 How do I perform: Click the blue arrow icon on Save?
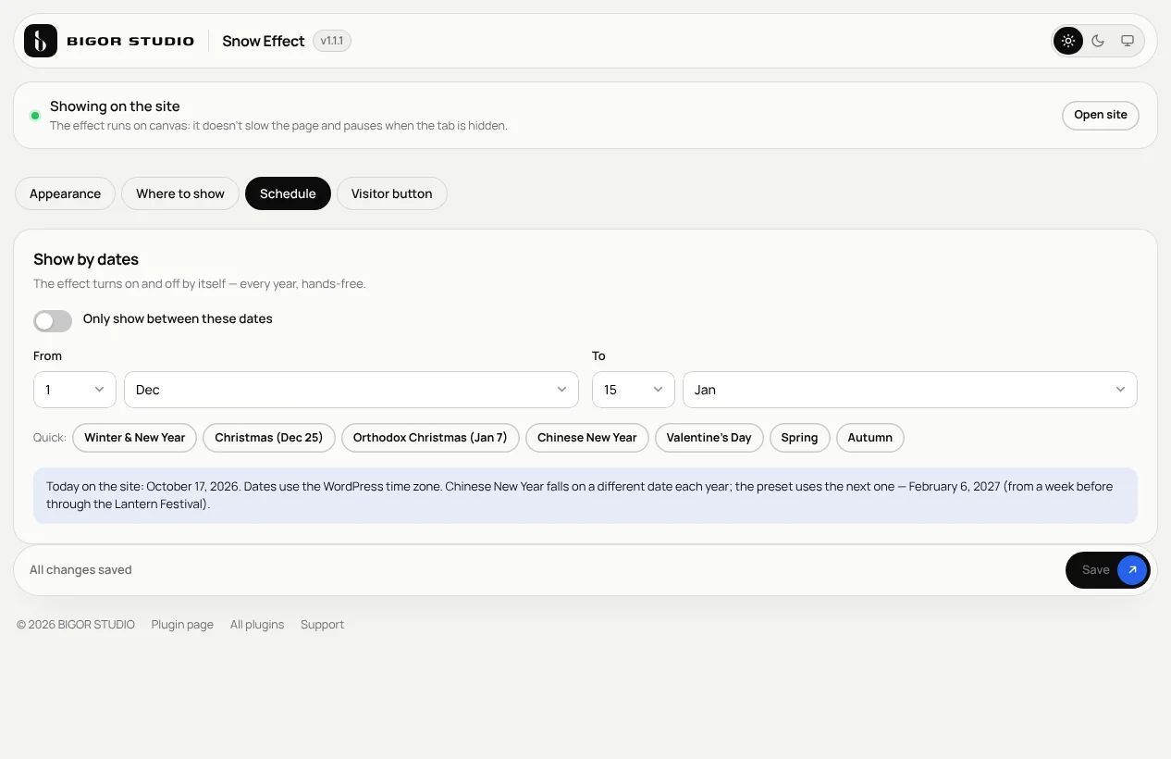[x=1132, y=570]
